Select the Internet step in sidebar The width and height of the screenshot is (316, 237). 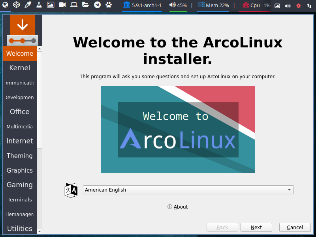tap(20, 141)
